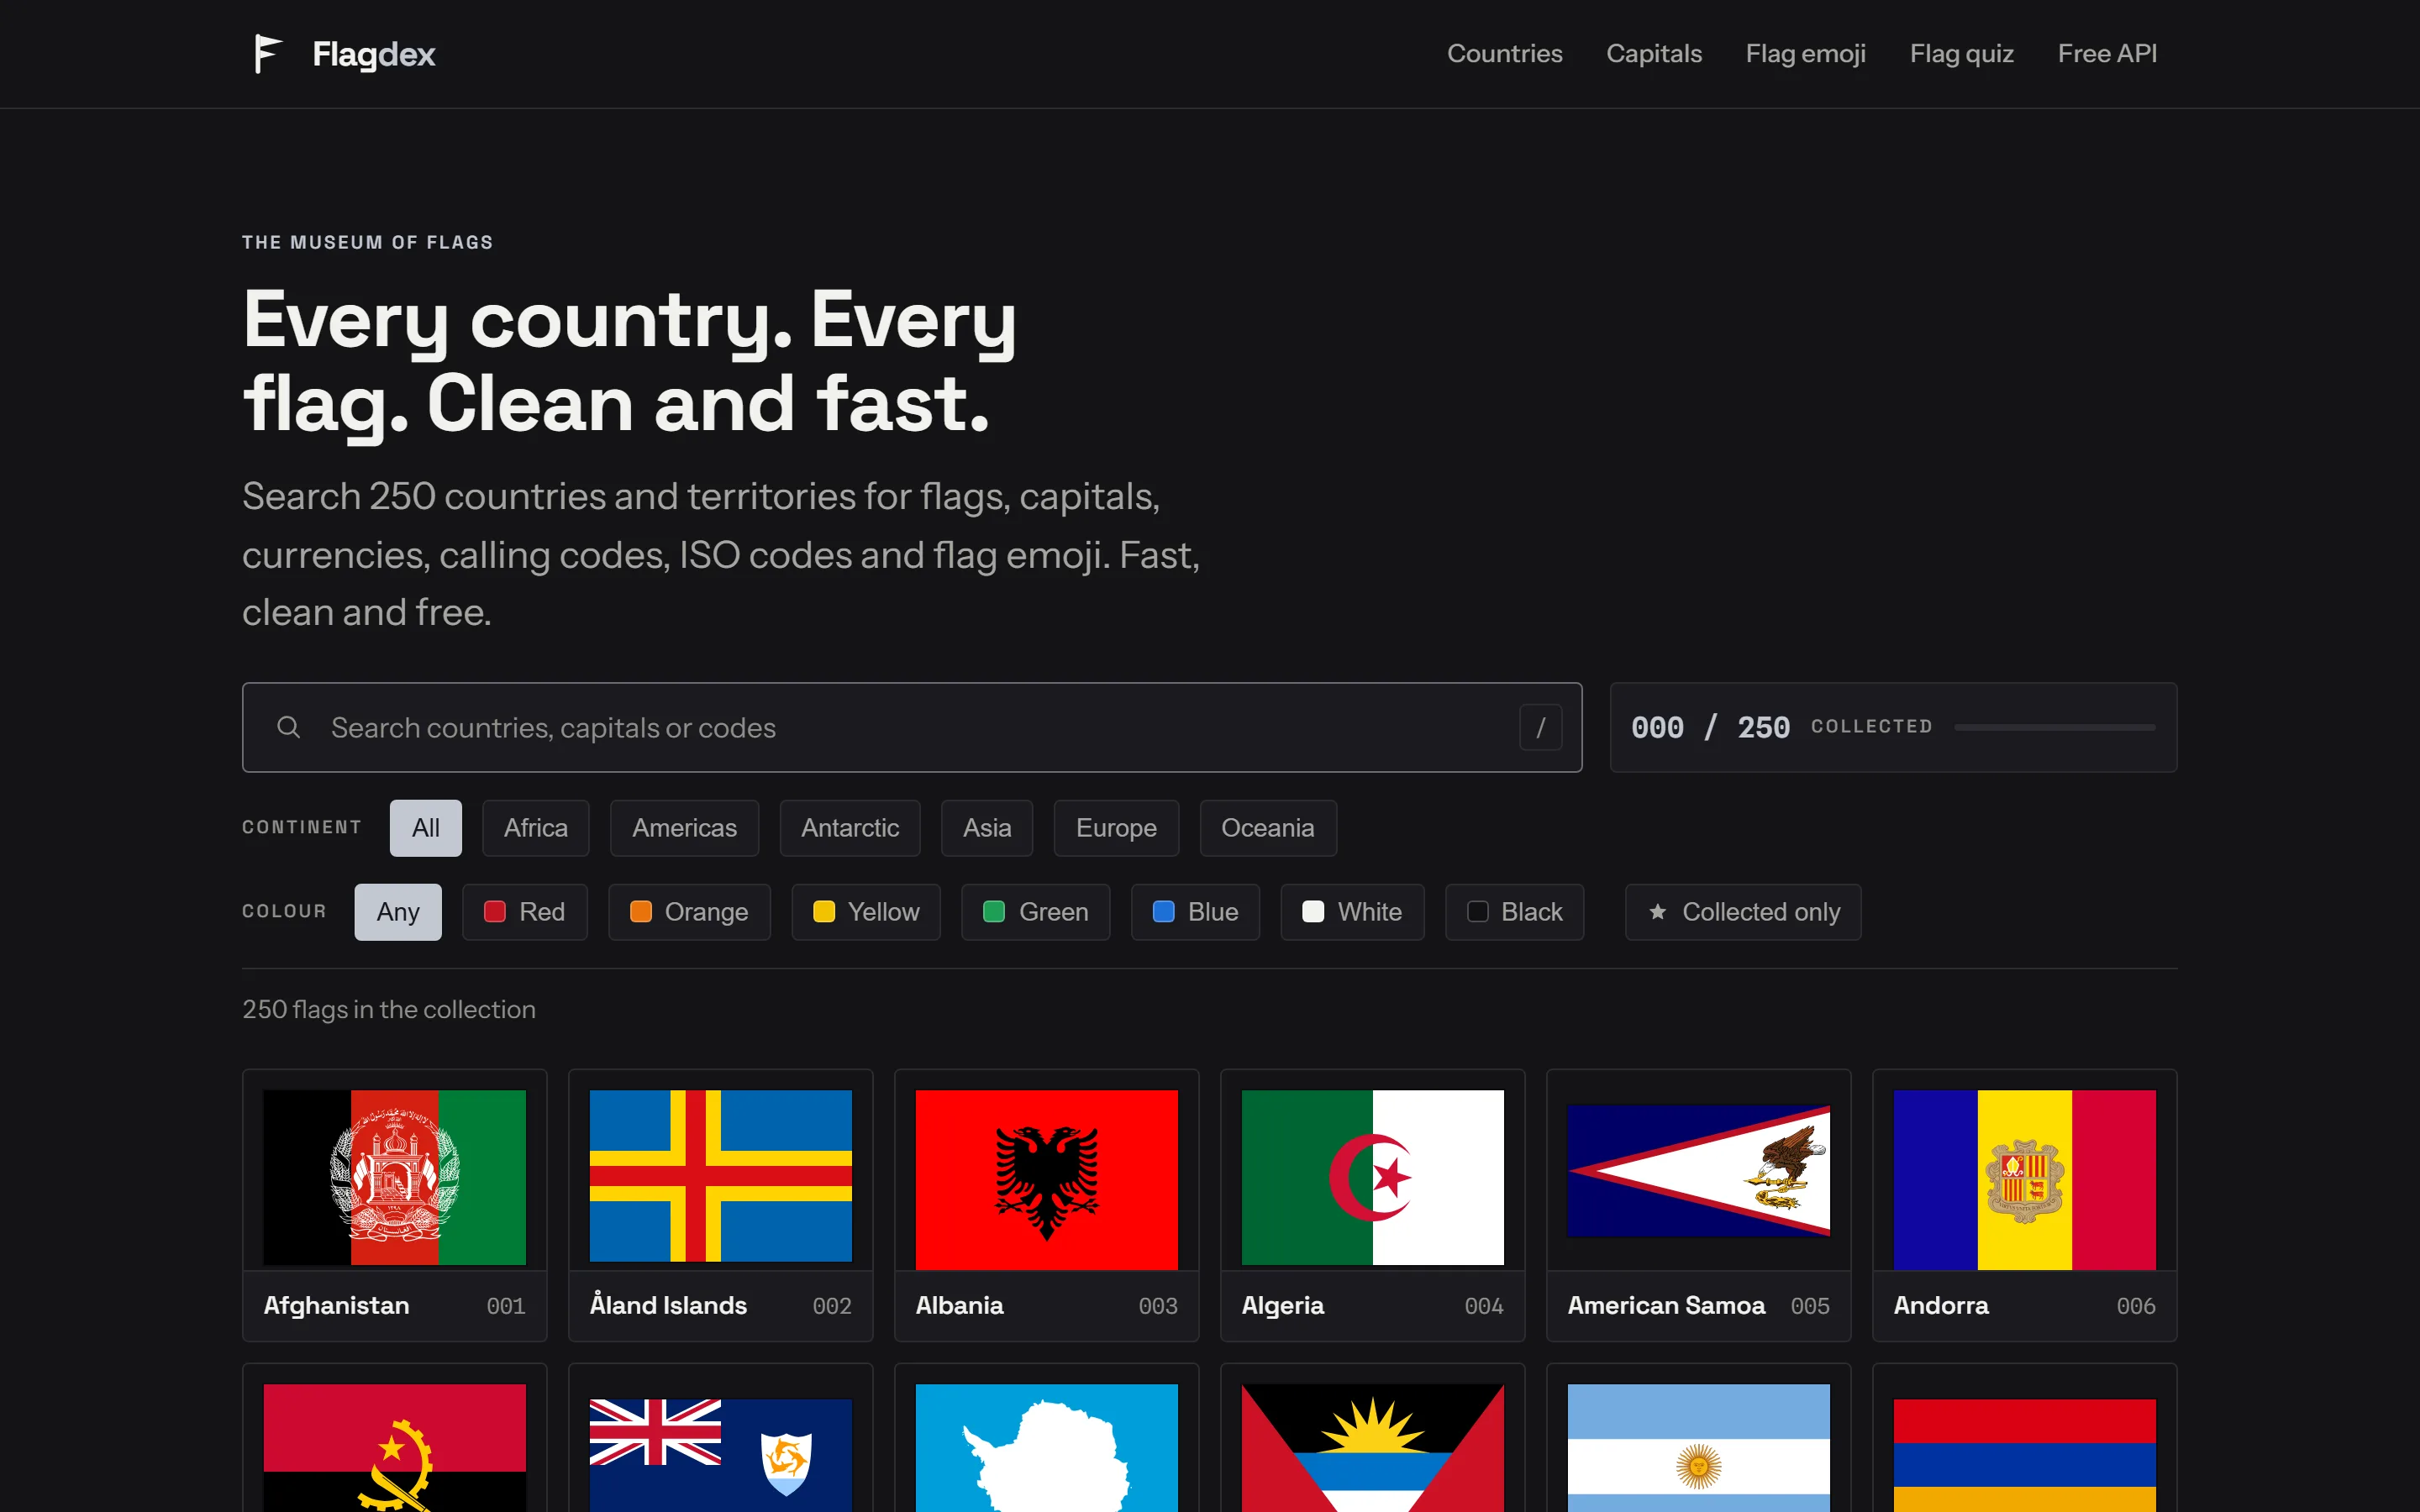The width and height of the screenshot is (2420, 1512).
Task: Click the slash shortcut key badge
Action: click(x=1540, y=727)
